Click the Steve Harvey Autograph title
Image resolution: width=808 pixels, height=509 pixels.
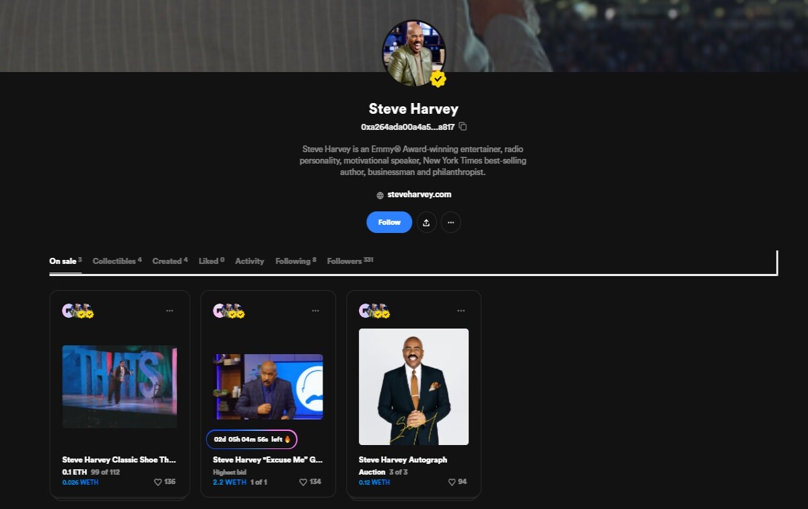[x=403, y=460]
